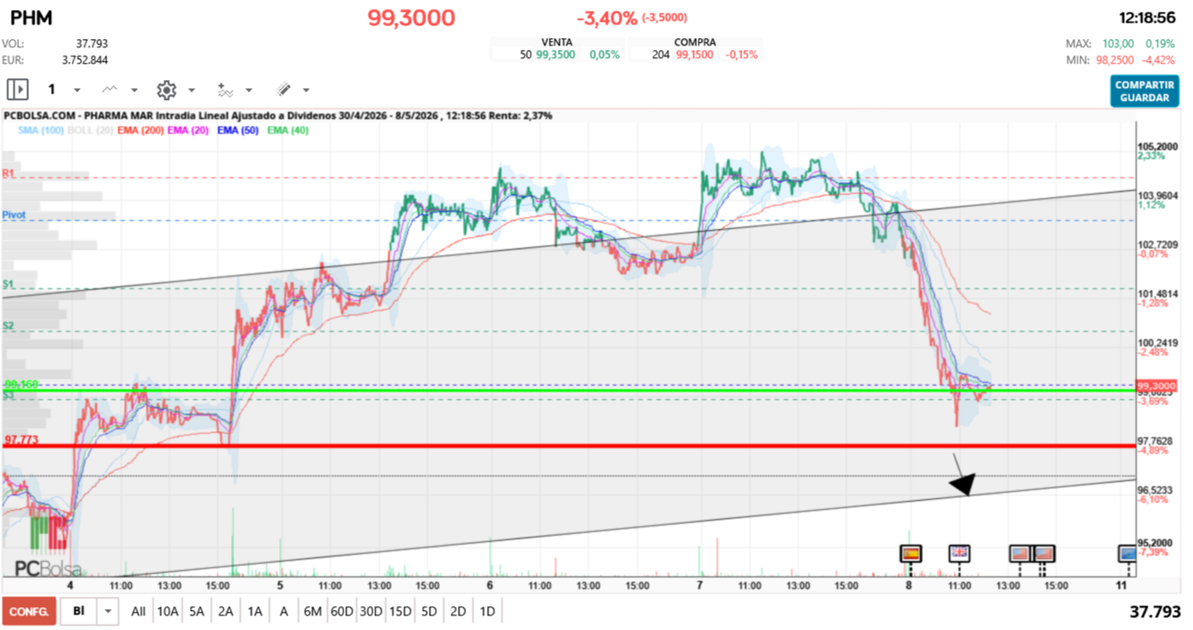This screenshot has height=630, width=1193.
Task: Click the green 99,160 horizontal line label
Action: (x=22, y=385)
